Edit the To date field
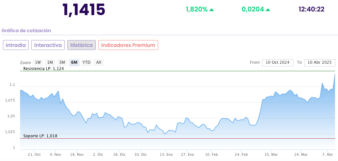The image size is (338, 161). coord(320,62)
